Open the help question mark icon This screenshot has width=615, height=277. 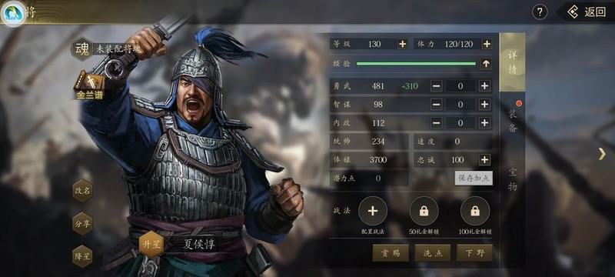coord(540,12)
